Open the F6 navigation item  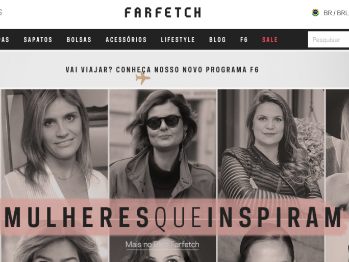point(244,40)
